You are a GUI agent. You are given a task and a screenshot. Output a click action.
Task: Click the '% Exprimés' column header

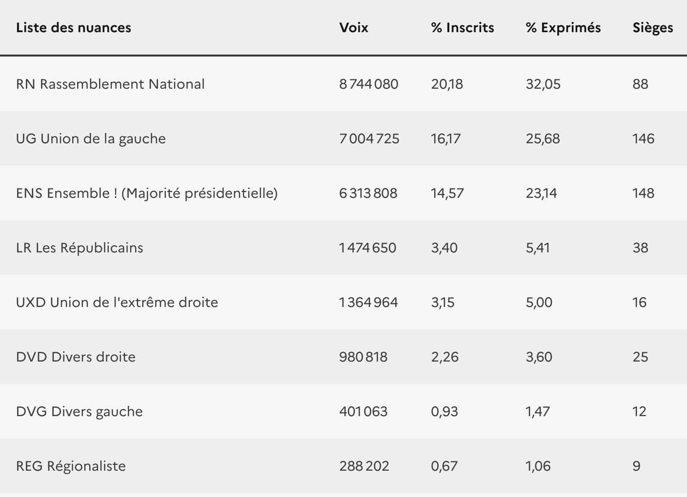coord(563,28)
